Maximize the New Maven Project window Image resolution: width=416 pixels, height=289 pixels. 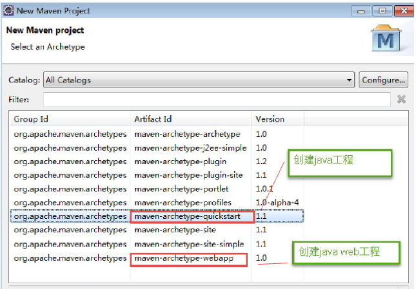coord(382,11)
